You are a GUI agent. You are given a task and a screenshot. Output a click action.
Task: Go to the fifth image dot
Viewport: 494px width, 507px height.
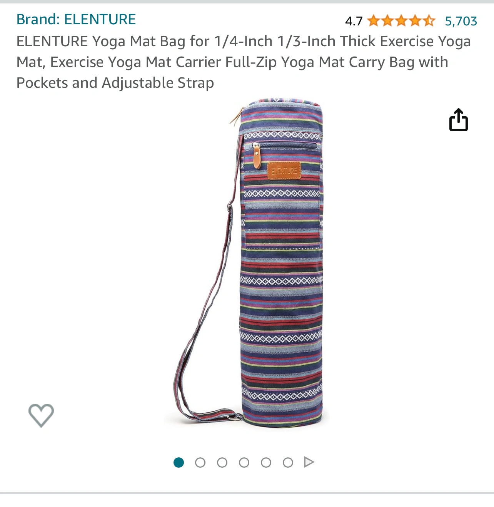coord(266,462)
